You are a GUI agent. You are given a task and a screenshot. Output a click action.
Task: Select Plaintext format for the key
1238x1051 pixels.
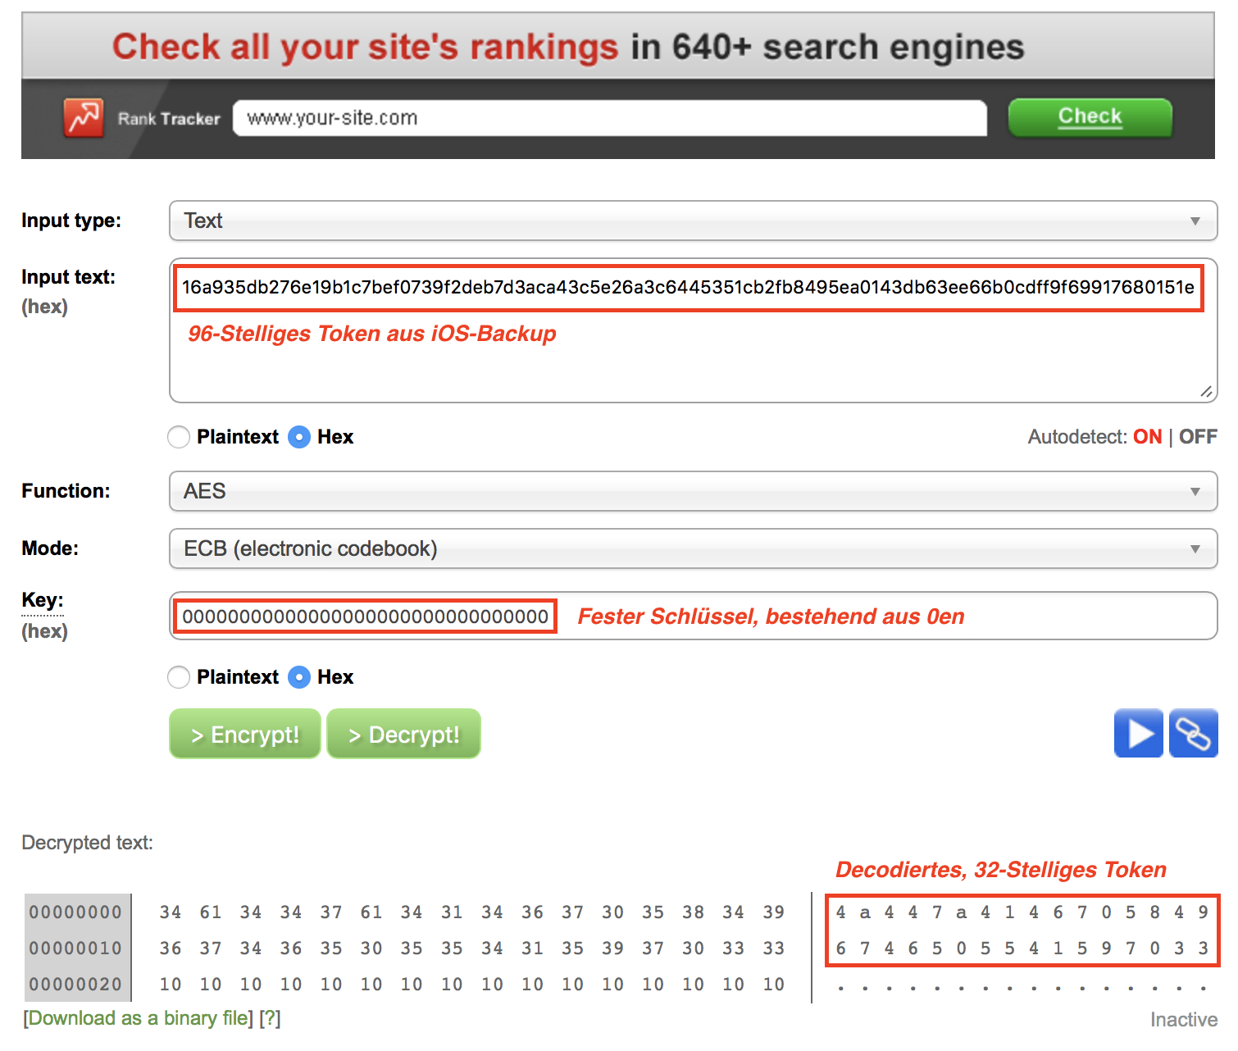tap(179, 677)
